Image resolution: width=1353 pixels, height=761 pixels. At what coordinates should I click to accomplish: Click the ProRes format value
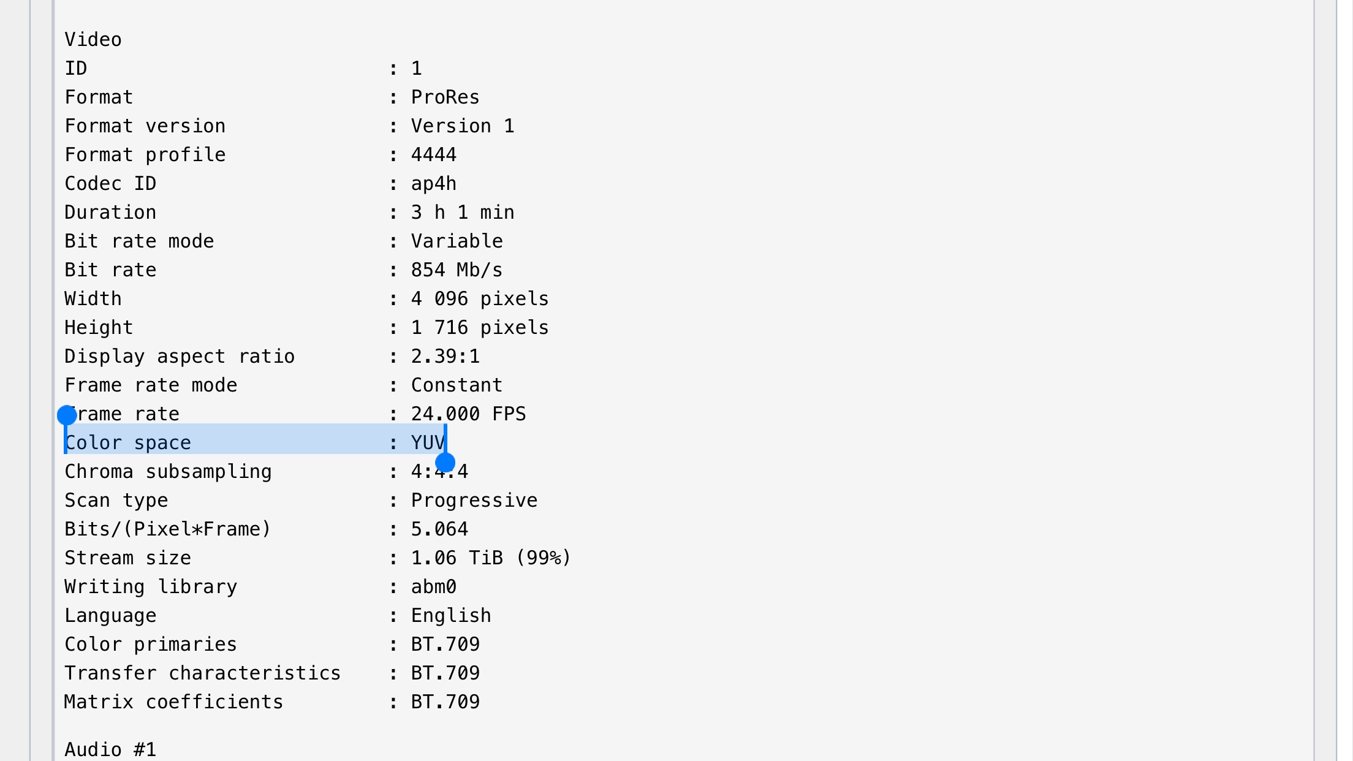[445, 97]
